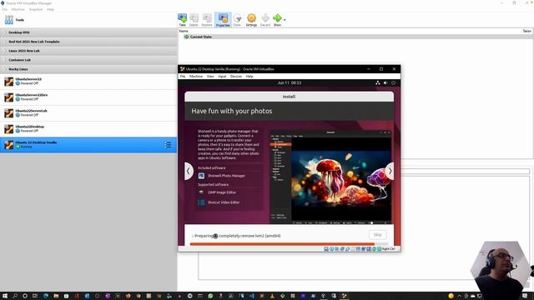
Task: Open Help menu in the VM window
Action: (x=249, y=77)
